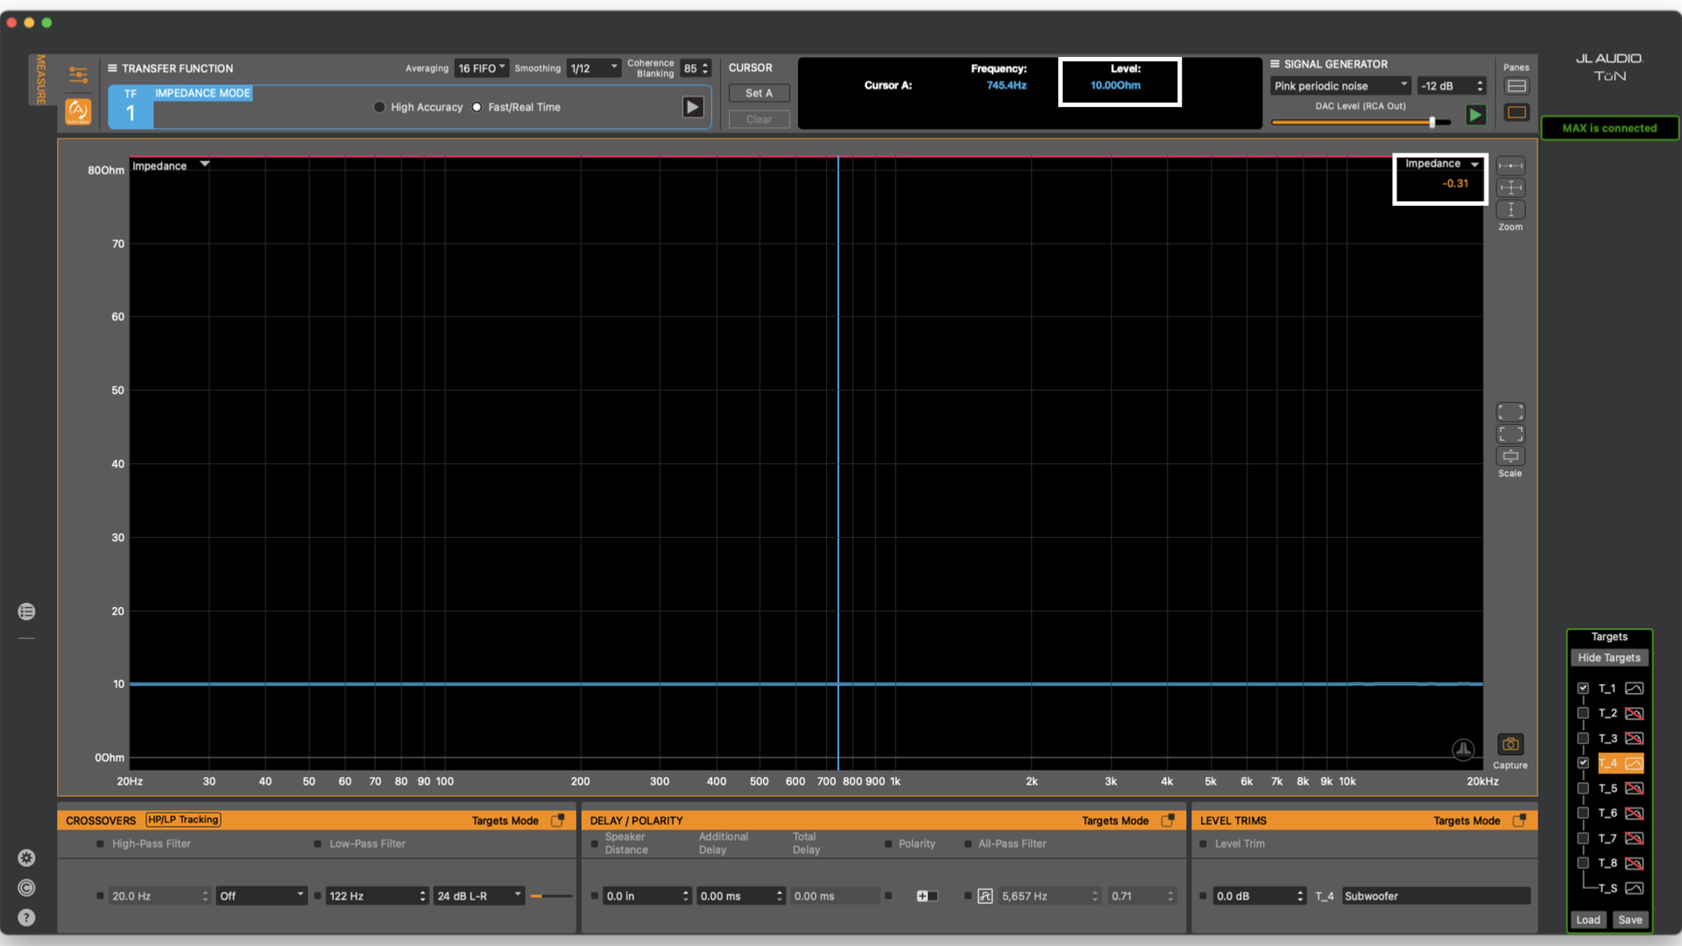Toggle the T_S target curve icon

[x=1634, y=888]
